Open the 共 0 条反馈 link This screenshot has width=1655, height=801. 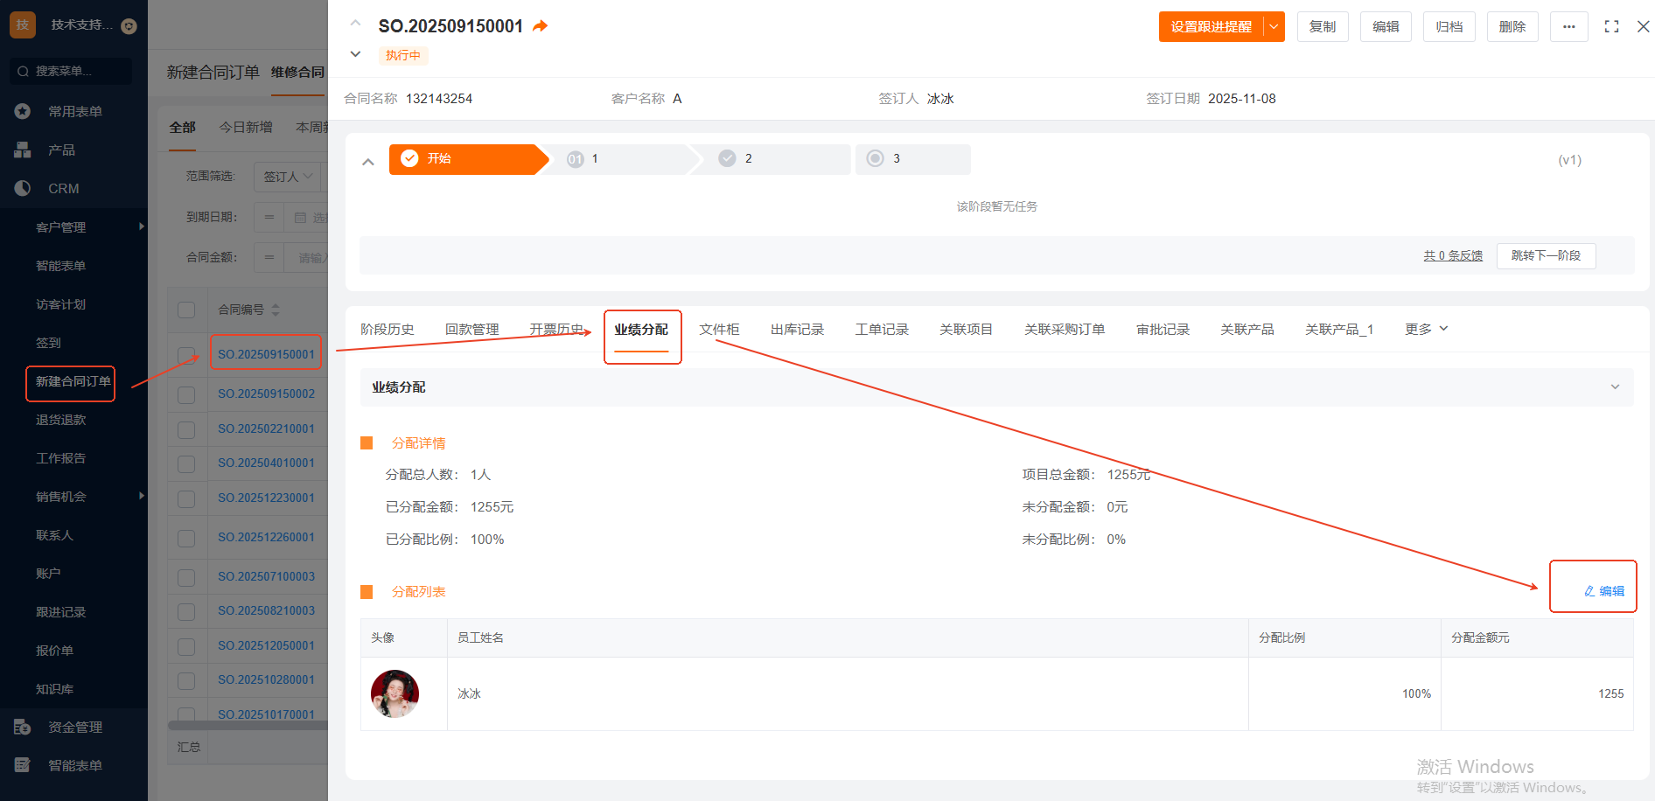tap(1452, 255)
